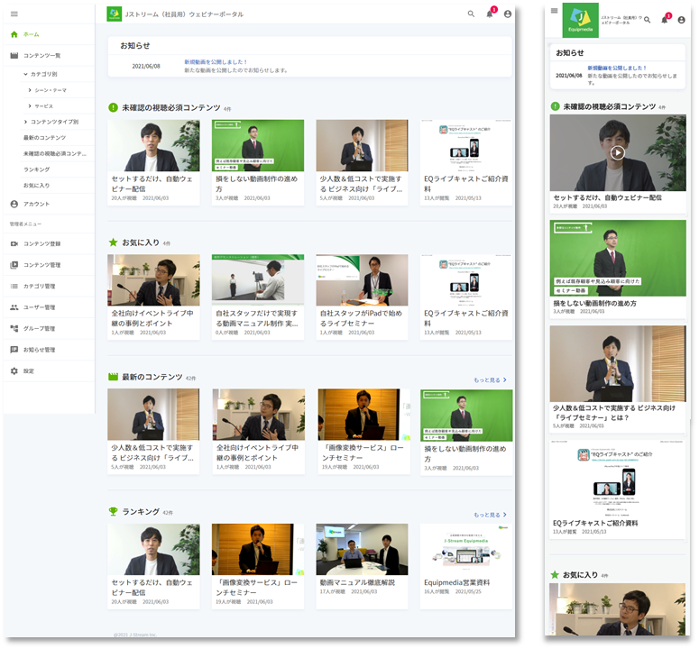The height and width of the screenshot is (649, 699).
Task: Select ホーム in the sidebar menu
Action: [32, 34]
